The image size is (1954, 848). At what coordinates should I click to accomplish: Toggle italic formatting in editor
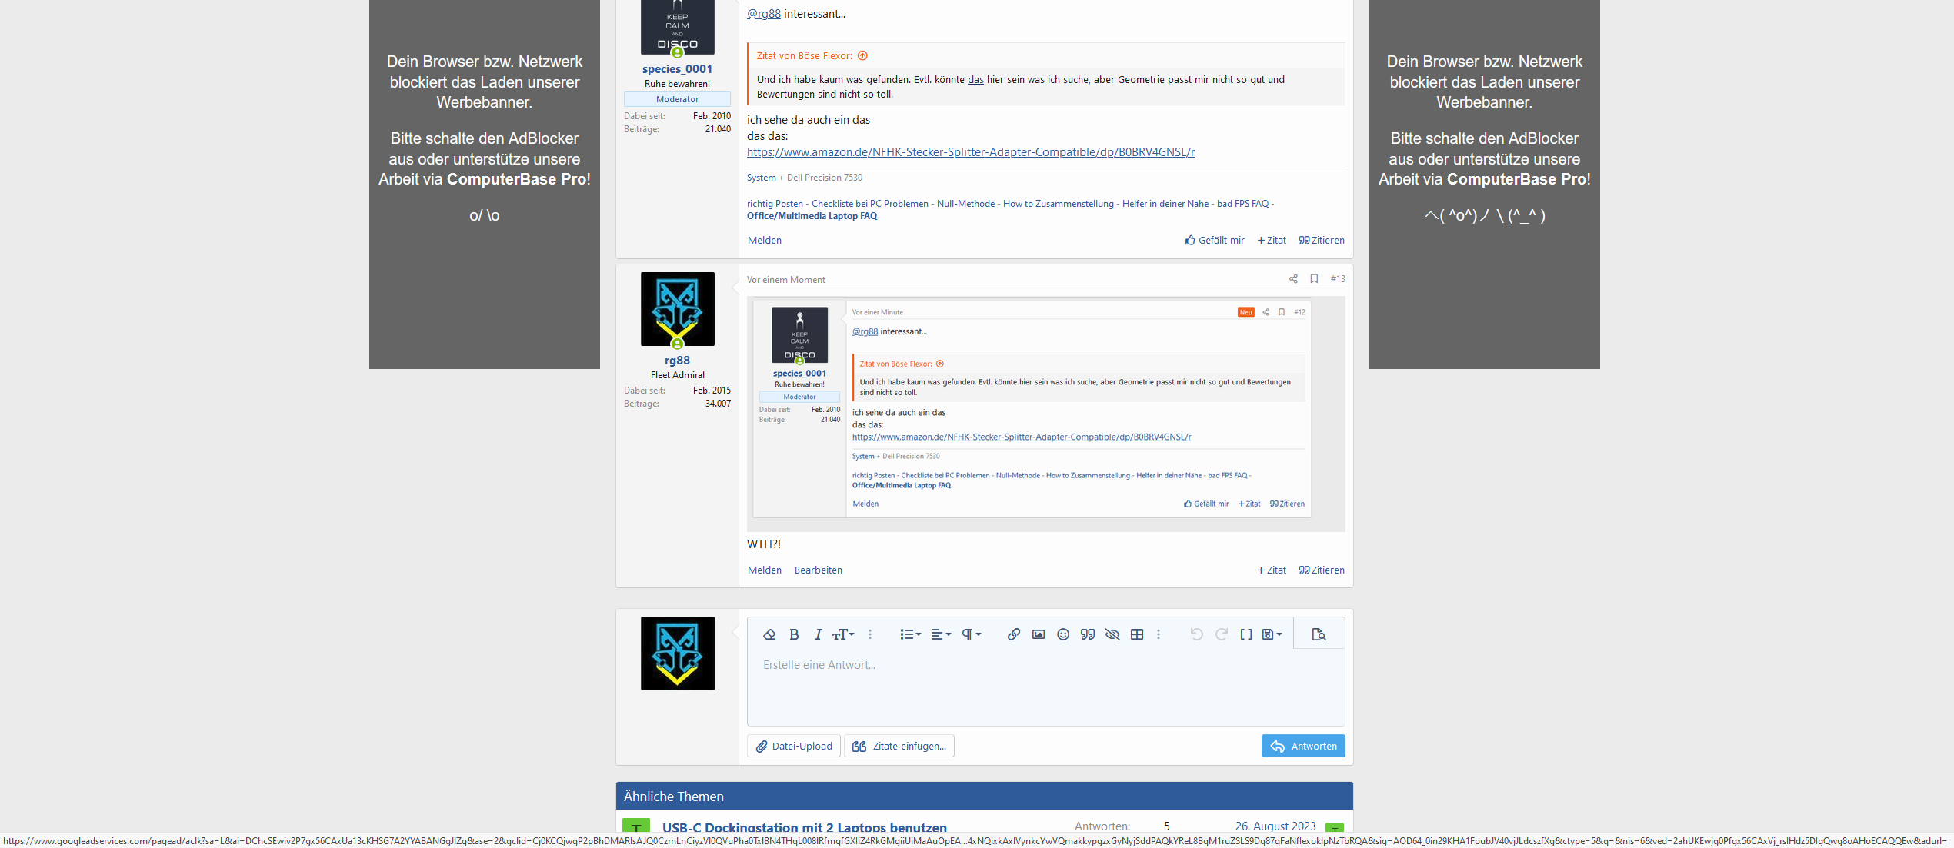818,634
